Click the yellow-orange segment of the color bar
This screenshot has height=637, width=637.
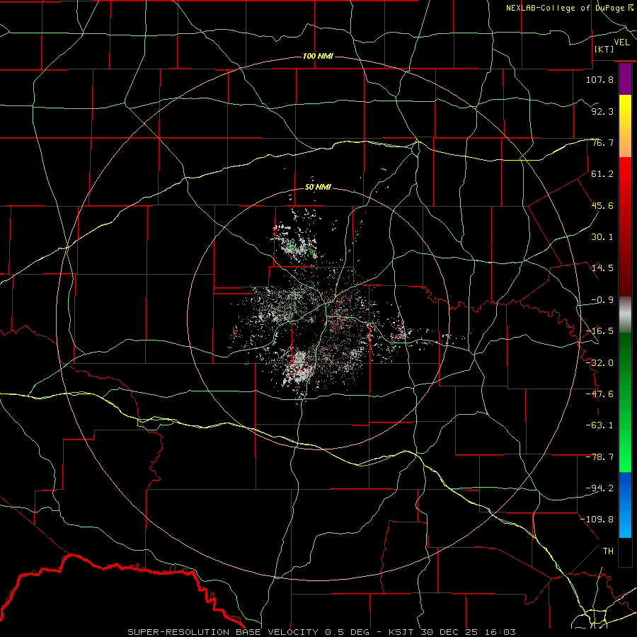coord(625,126)
